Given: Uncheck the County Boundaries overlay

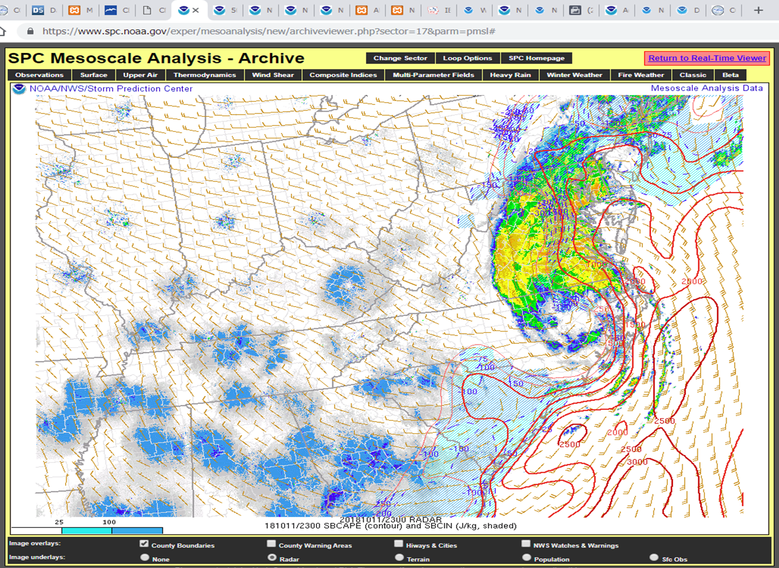Looking at the screenshot, I should [145, 544].
